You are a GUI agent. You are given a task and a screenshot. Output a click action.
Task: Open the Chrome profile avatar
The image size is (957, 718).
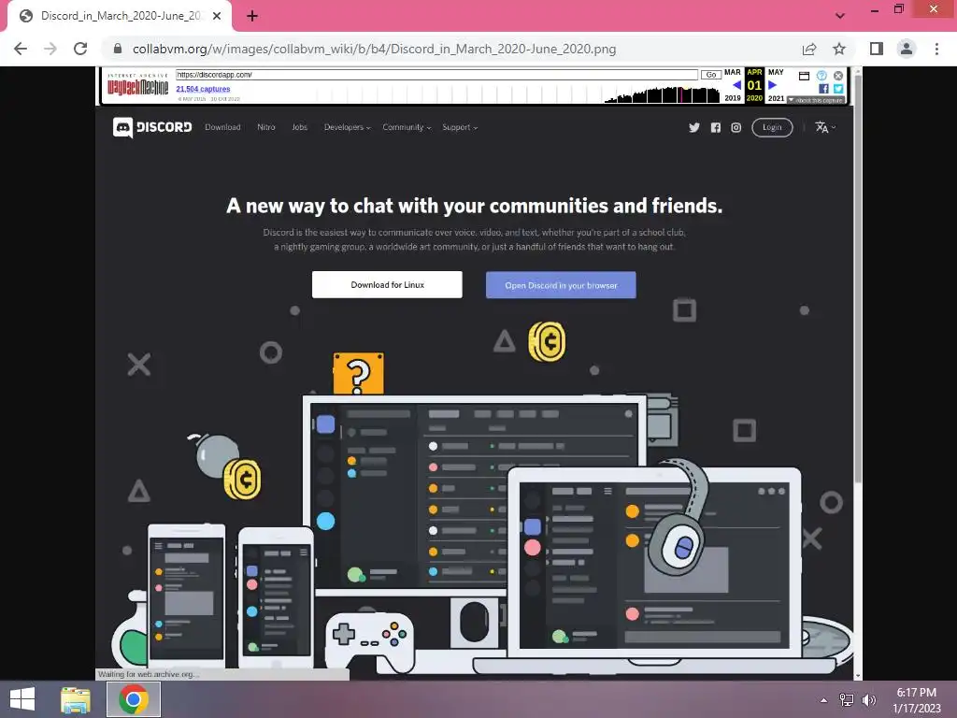tap(907, 49)
